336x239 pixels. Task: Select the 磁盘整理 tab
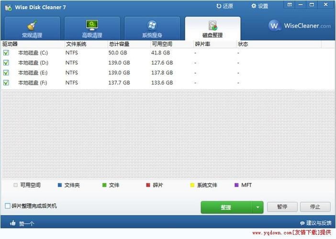[x=213, y=28]
